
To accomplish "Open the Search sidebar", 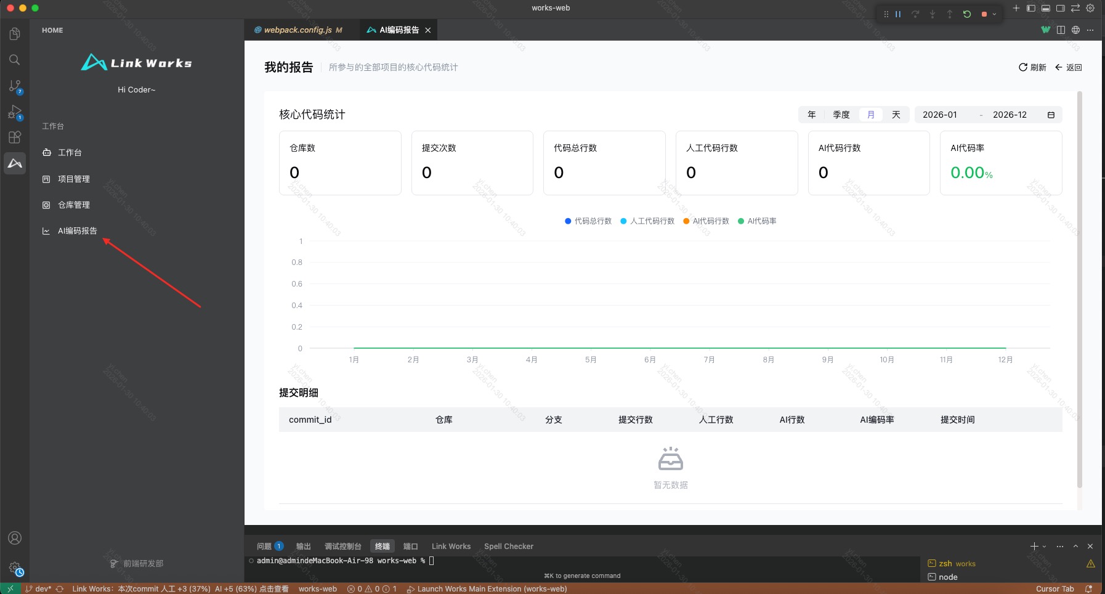I will [x=15, y=60].
